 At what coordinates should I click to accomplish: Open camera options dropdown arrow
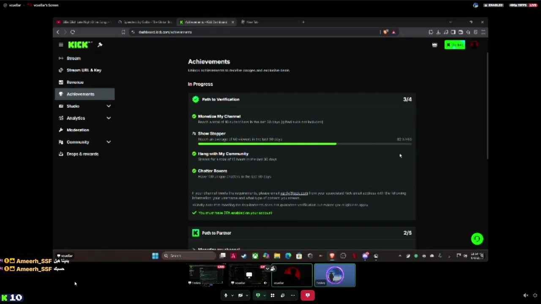point(247,296)
